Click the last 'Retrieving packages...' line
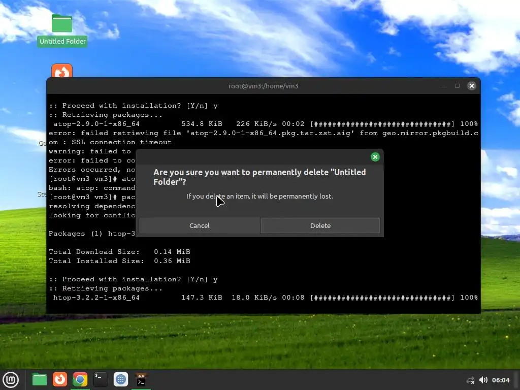This screenshot has height=390, width=520. [x=106, y=288]
